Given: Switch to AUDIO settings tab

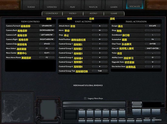Looking at the screenshot, I should pos(93,14).
